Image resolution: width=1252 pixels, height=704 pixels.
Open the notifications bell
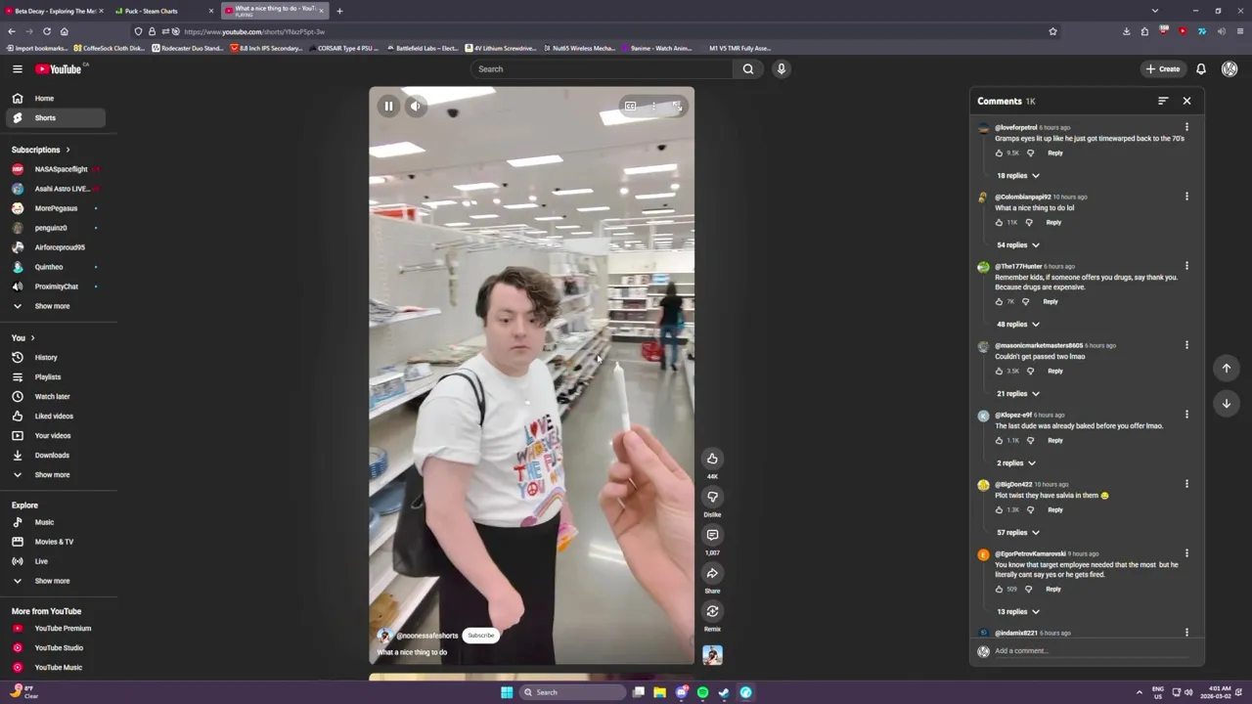coord(1201,68)
